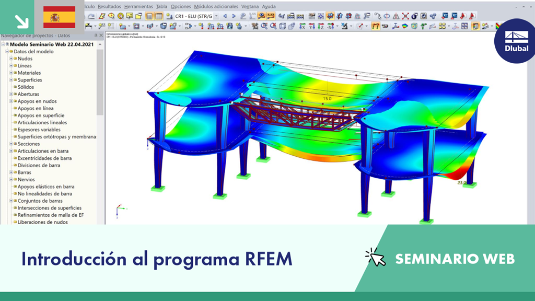Toggle highlighted panel icon near color palette

475,26
